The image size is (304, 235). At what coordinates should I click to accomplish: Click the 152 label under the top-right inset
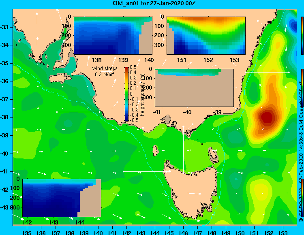click(208, 60)
